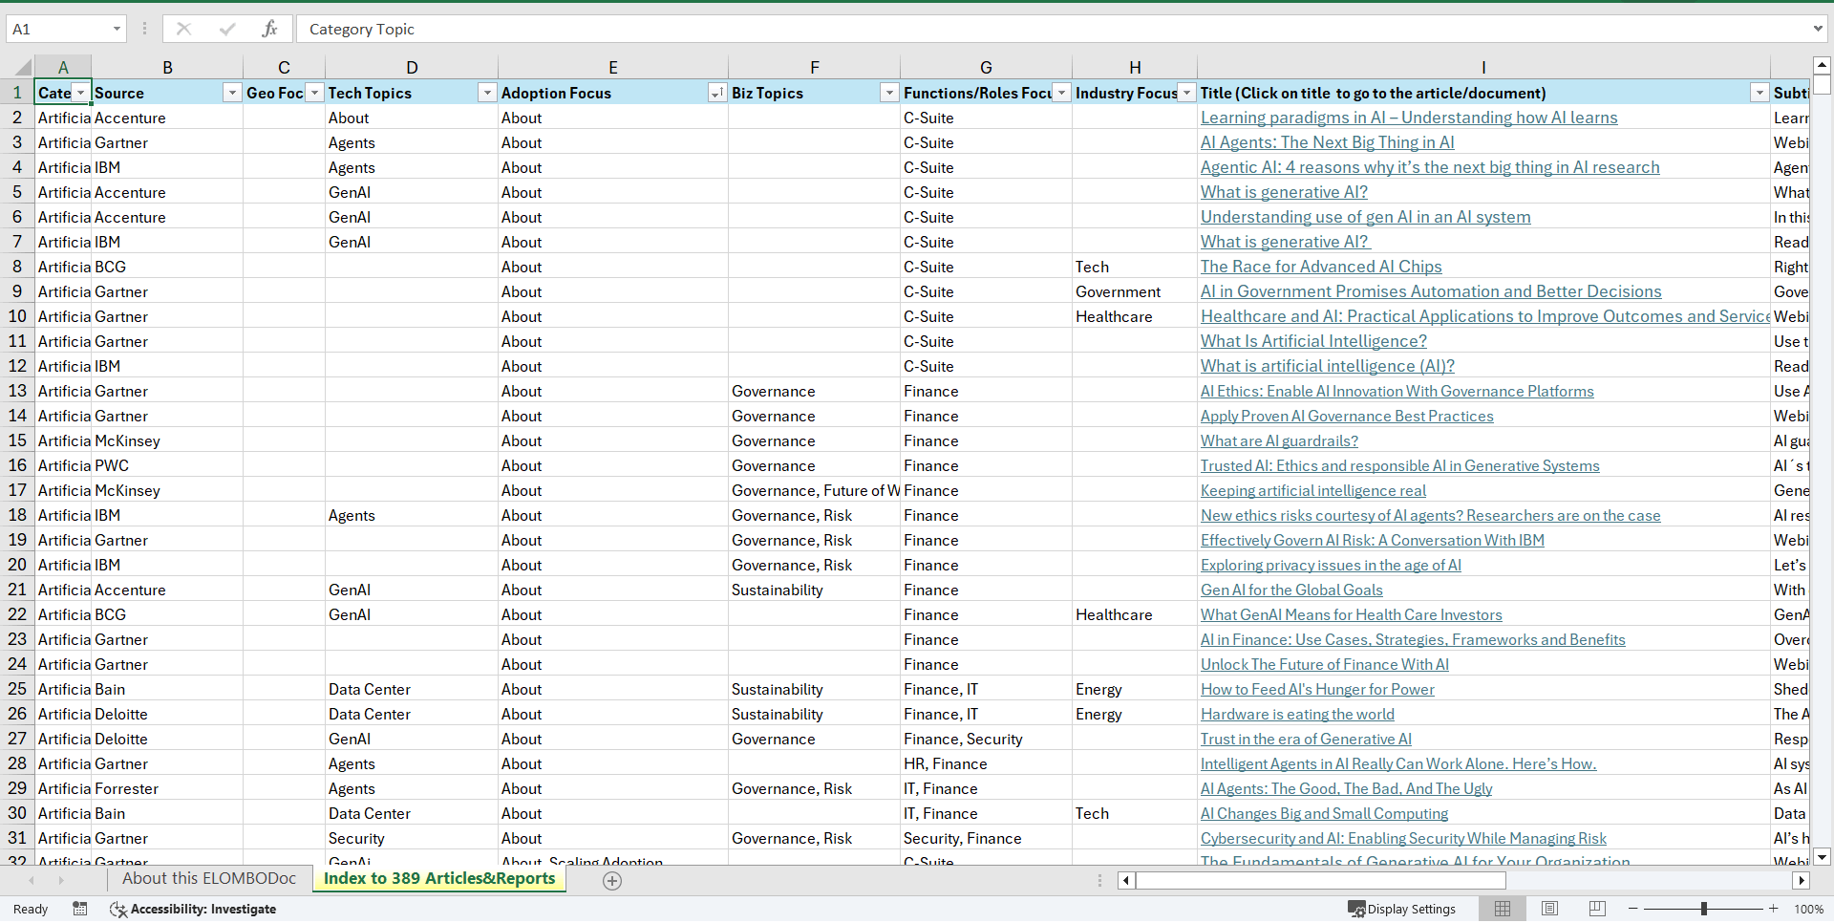Select column I header
This screenshot has width=1834, height=923.
tap(1483, 68)
